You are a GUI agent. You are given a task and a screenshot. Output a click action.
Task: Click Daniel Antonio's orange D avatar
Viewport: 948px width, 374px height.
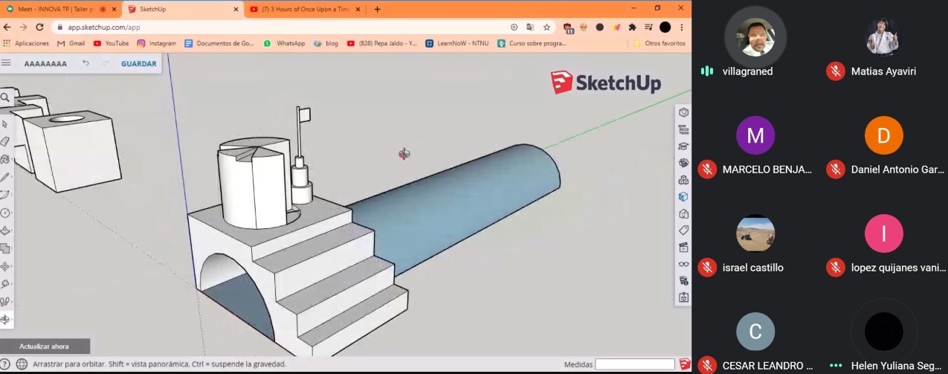884,135
